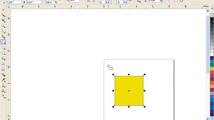Increase right corner roundness with up spinner
214x120 pixels.
tap(126, 2)
